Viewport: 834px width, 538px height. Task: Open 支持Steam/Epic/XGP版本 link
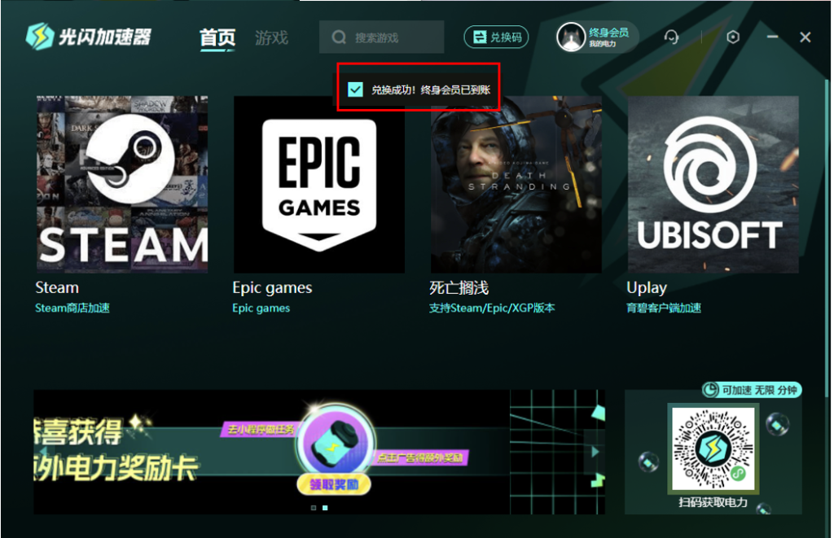[x=492, y=308]
